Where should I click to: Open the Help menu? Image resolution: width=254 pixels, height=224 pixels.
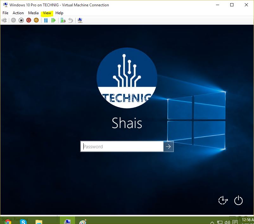59,13
